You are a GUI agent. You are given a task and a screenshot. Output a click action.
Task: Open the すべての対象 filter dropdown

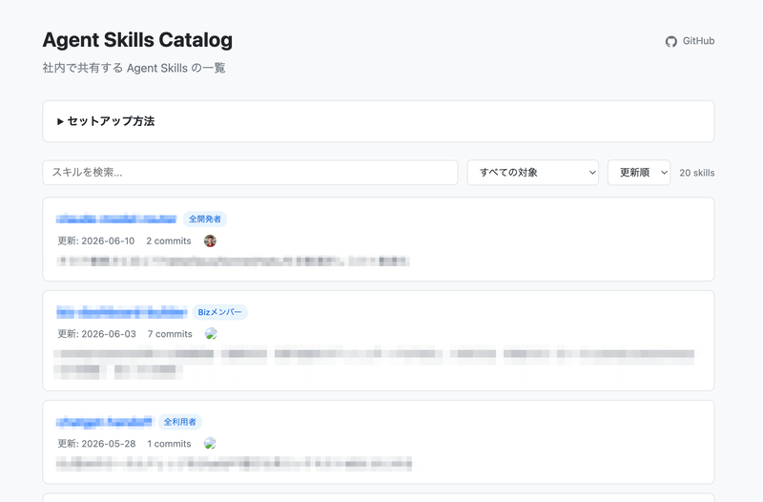click(533, 173)
